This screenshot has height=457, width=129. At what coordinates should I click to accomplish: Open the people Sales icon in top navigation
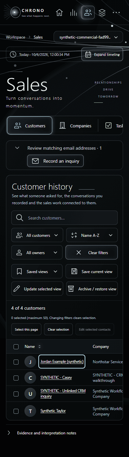pos(88,13)
